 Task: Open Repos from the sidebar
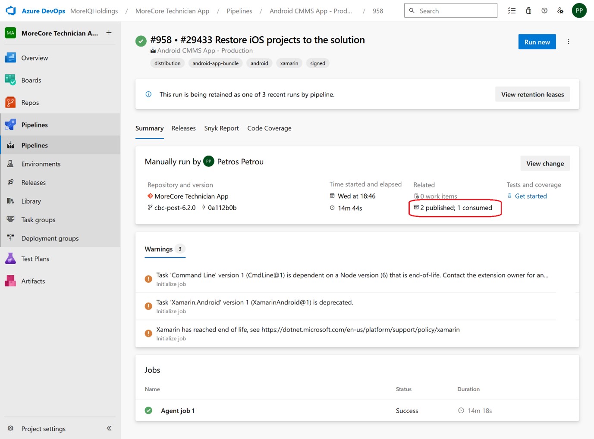click(x=30, y=103)
